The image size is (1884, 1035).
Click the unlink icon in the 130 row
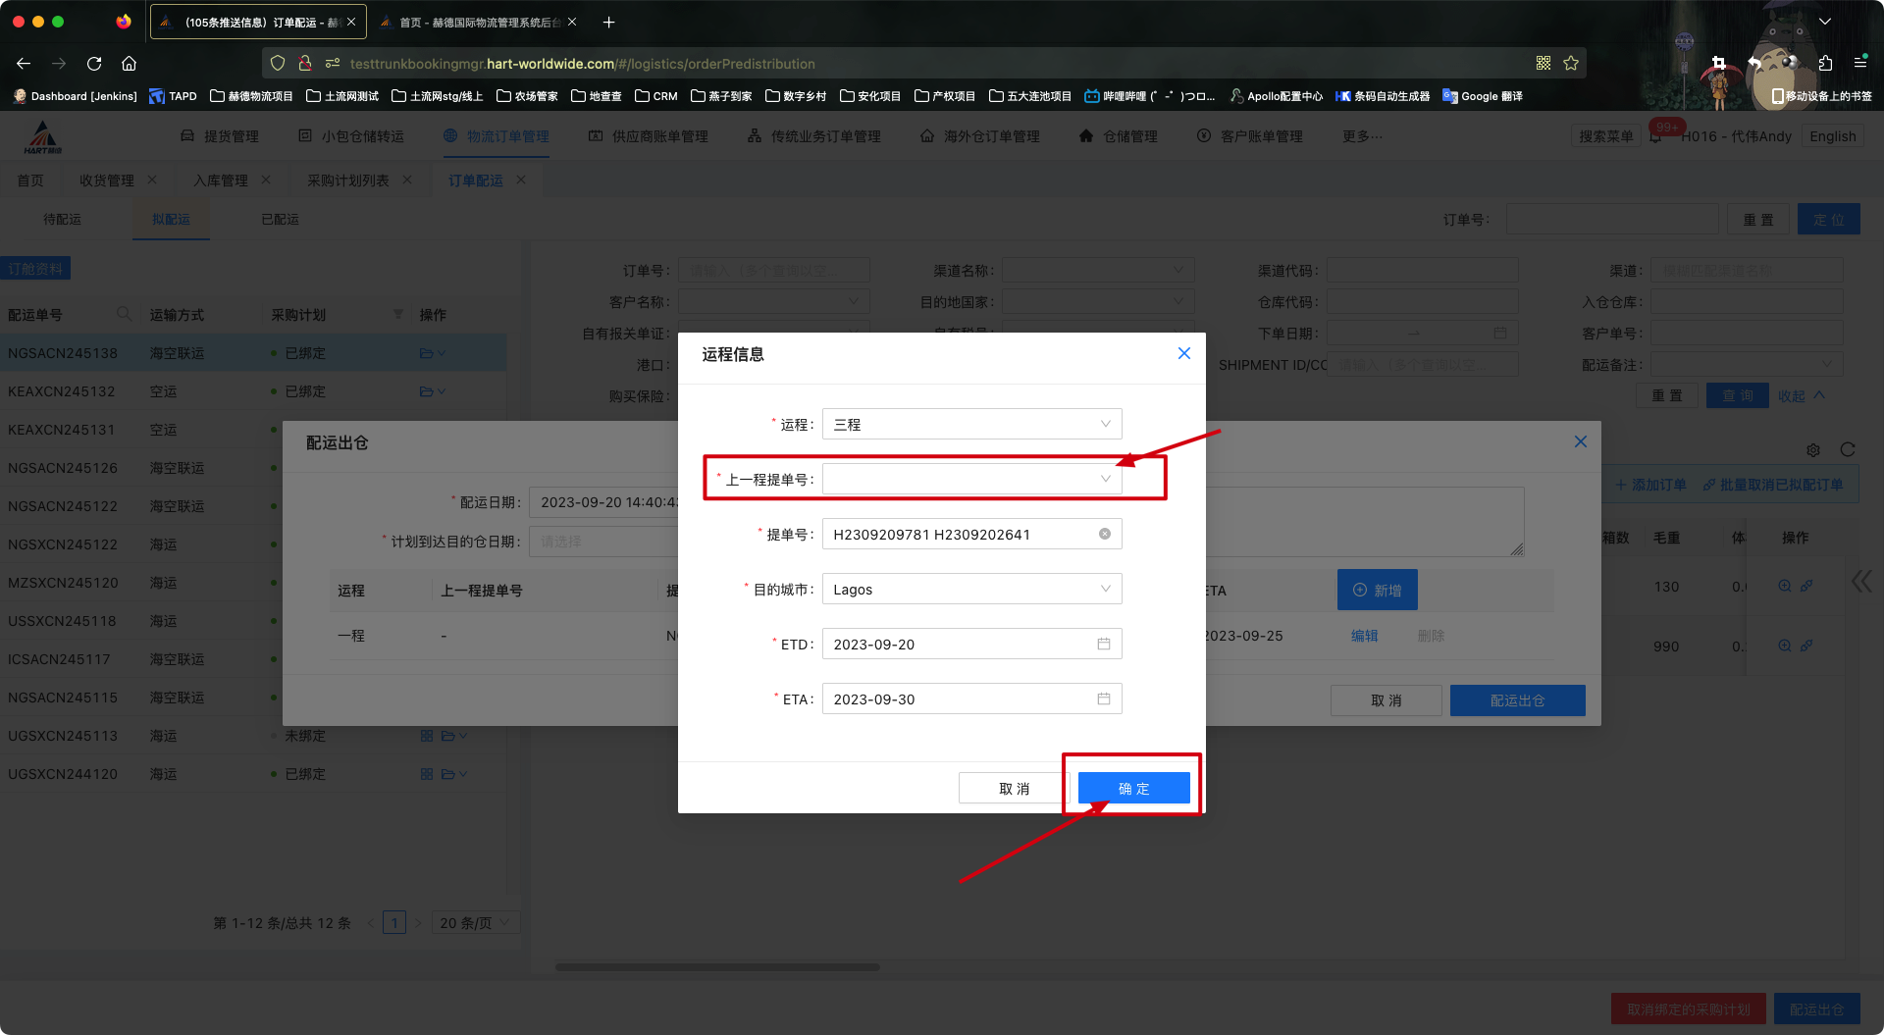coord(1806,586)
